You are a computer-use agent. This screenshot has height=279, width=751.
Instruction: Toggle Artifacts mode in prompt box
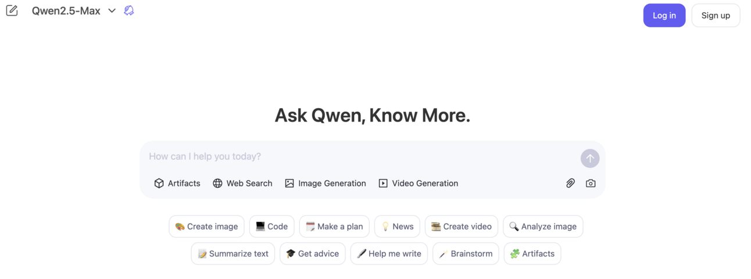pos(177,183)
